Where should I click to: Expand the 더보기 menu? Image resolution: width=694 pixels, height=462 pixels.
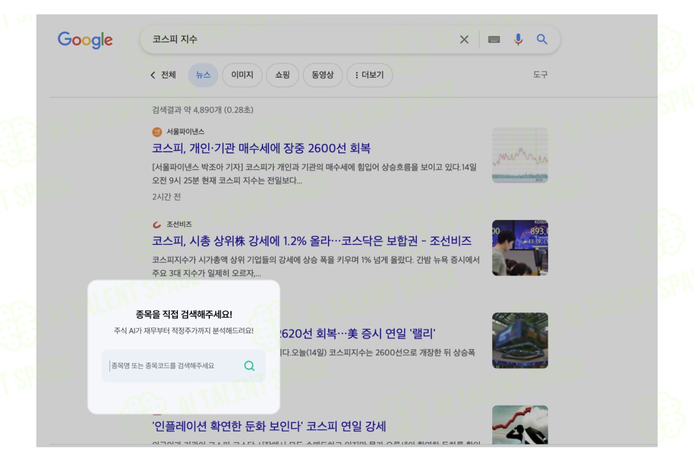370,75
